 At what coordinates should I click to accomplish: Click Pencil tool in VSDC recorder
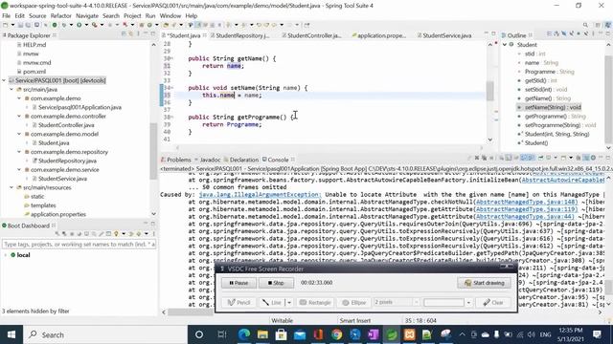(x=238, y=302)
